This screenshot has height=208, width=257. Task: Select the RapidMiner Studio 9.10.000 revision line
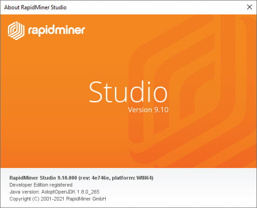point(81,178)
